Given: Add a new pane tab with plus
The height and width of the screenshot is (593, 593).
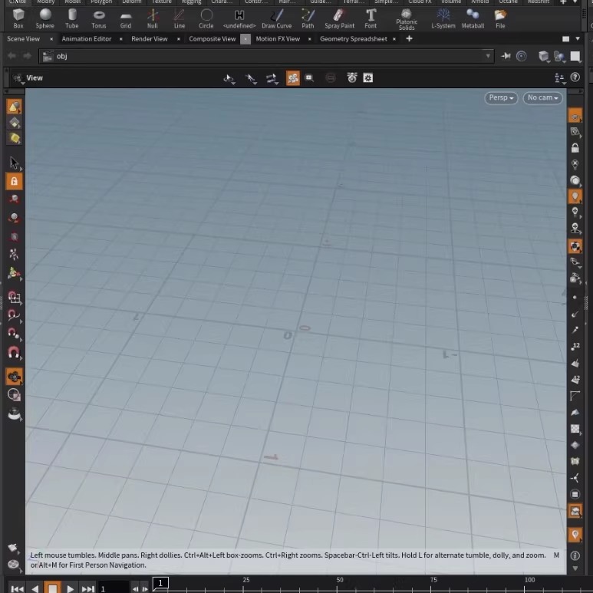Looking at the screenshot, I should tap(409, 38).
